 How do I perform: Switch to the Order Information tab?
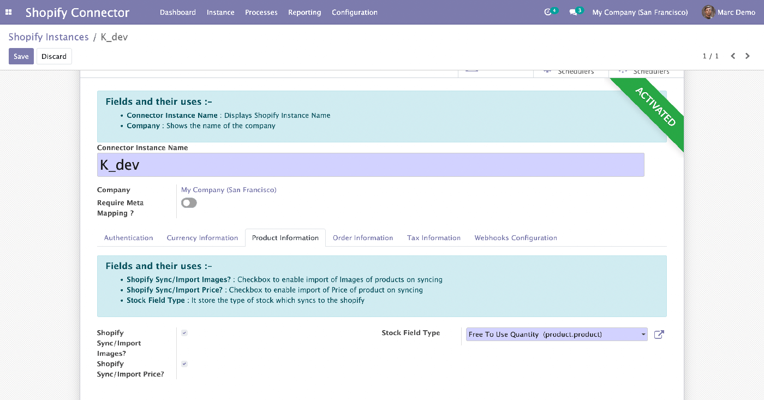pyautogui.click(x=363, y=238)
